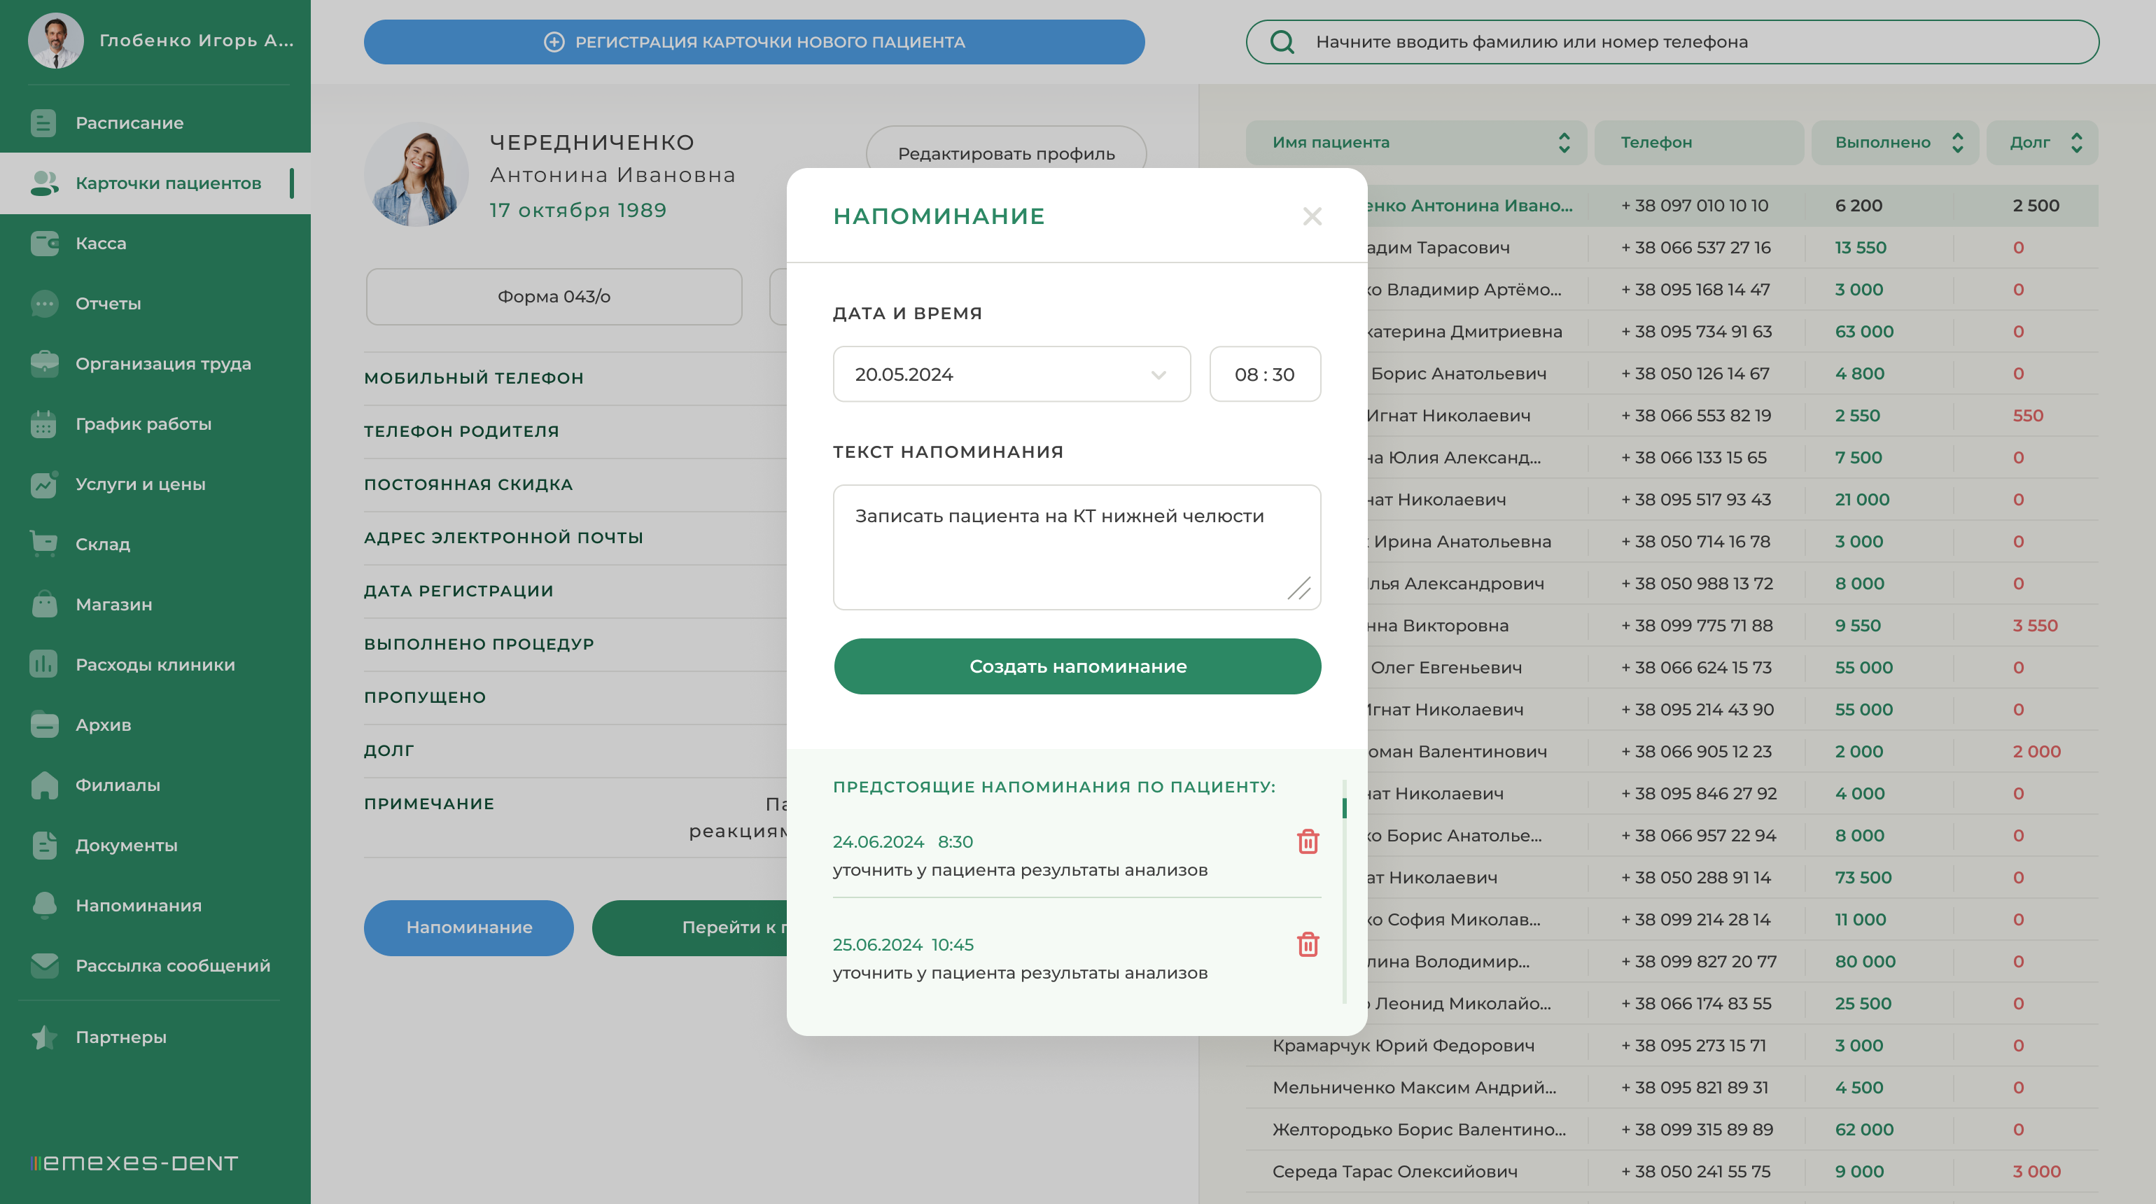Click reminder date 25.06.2024 10:45
The image size is (2156, 1204).
tap(903, 944)
